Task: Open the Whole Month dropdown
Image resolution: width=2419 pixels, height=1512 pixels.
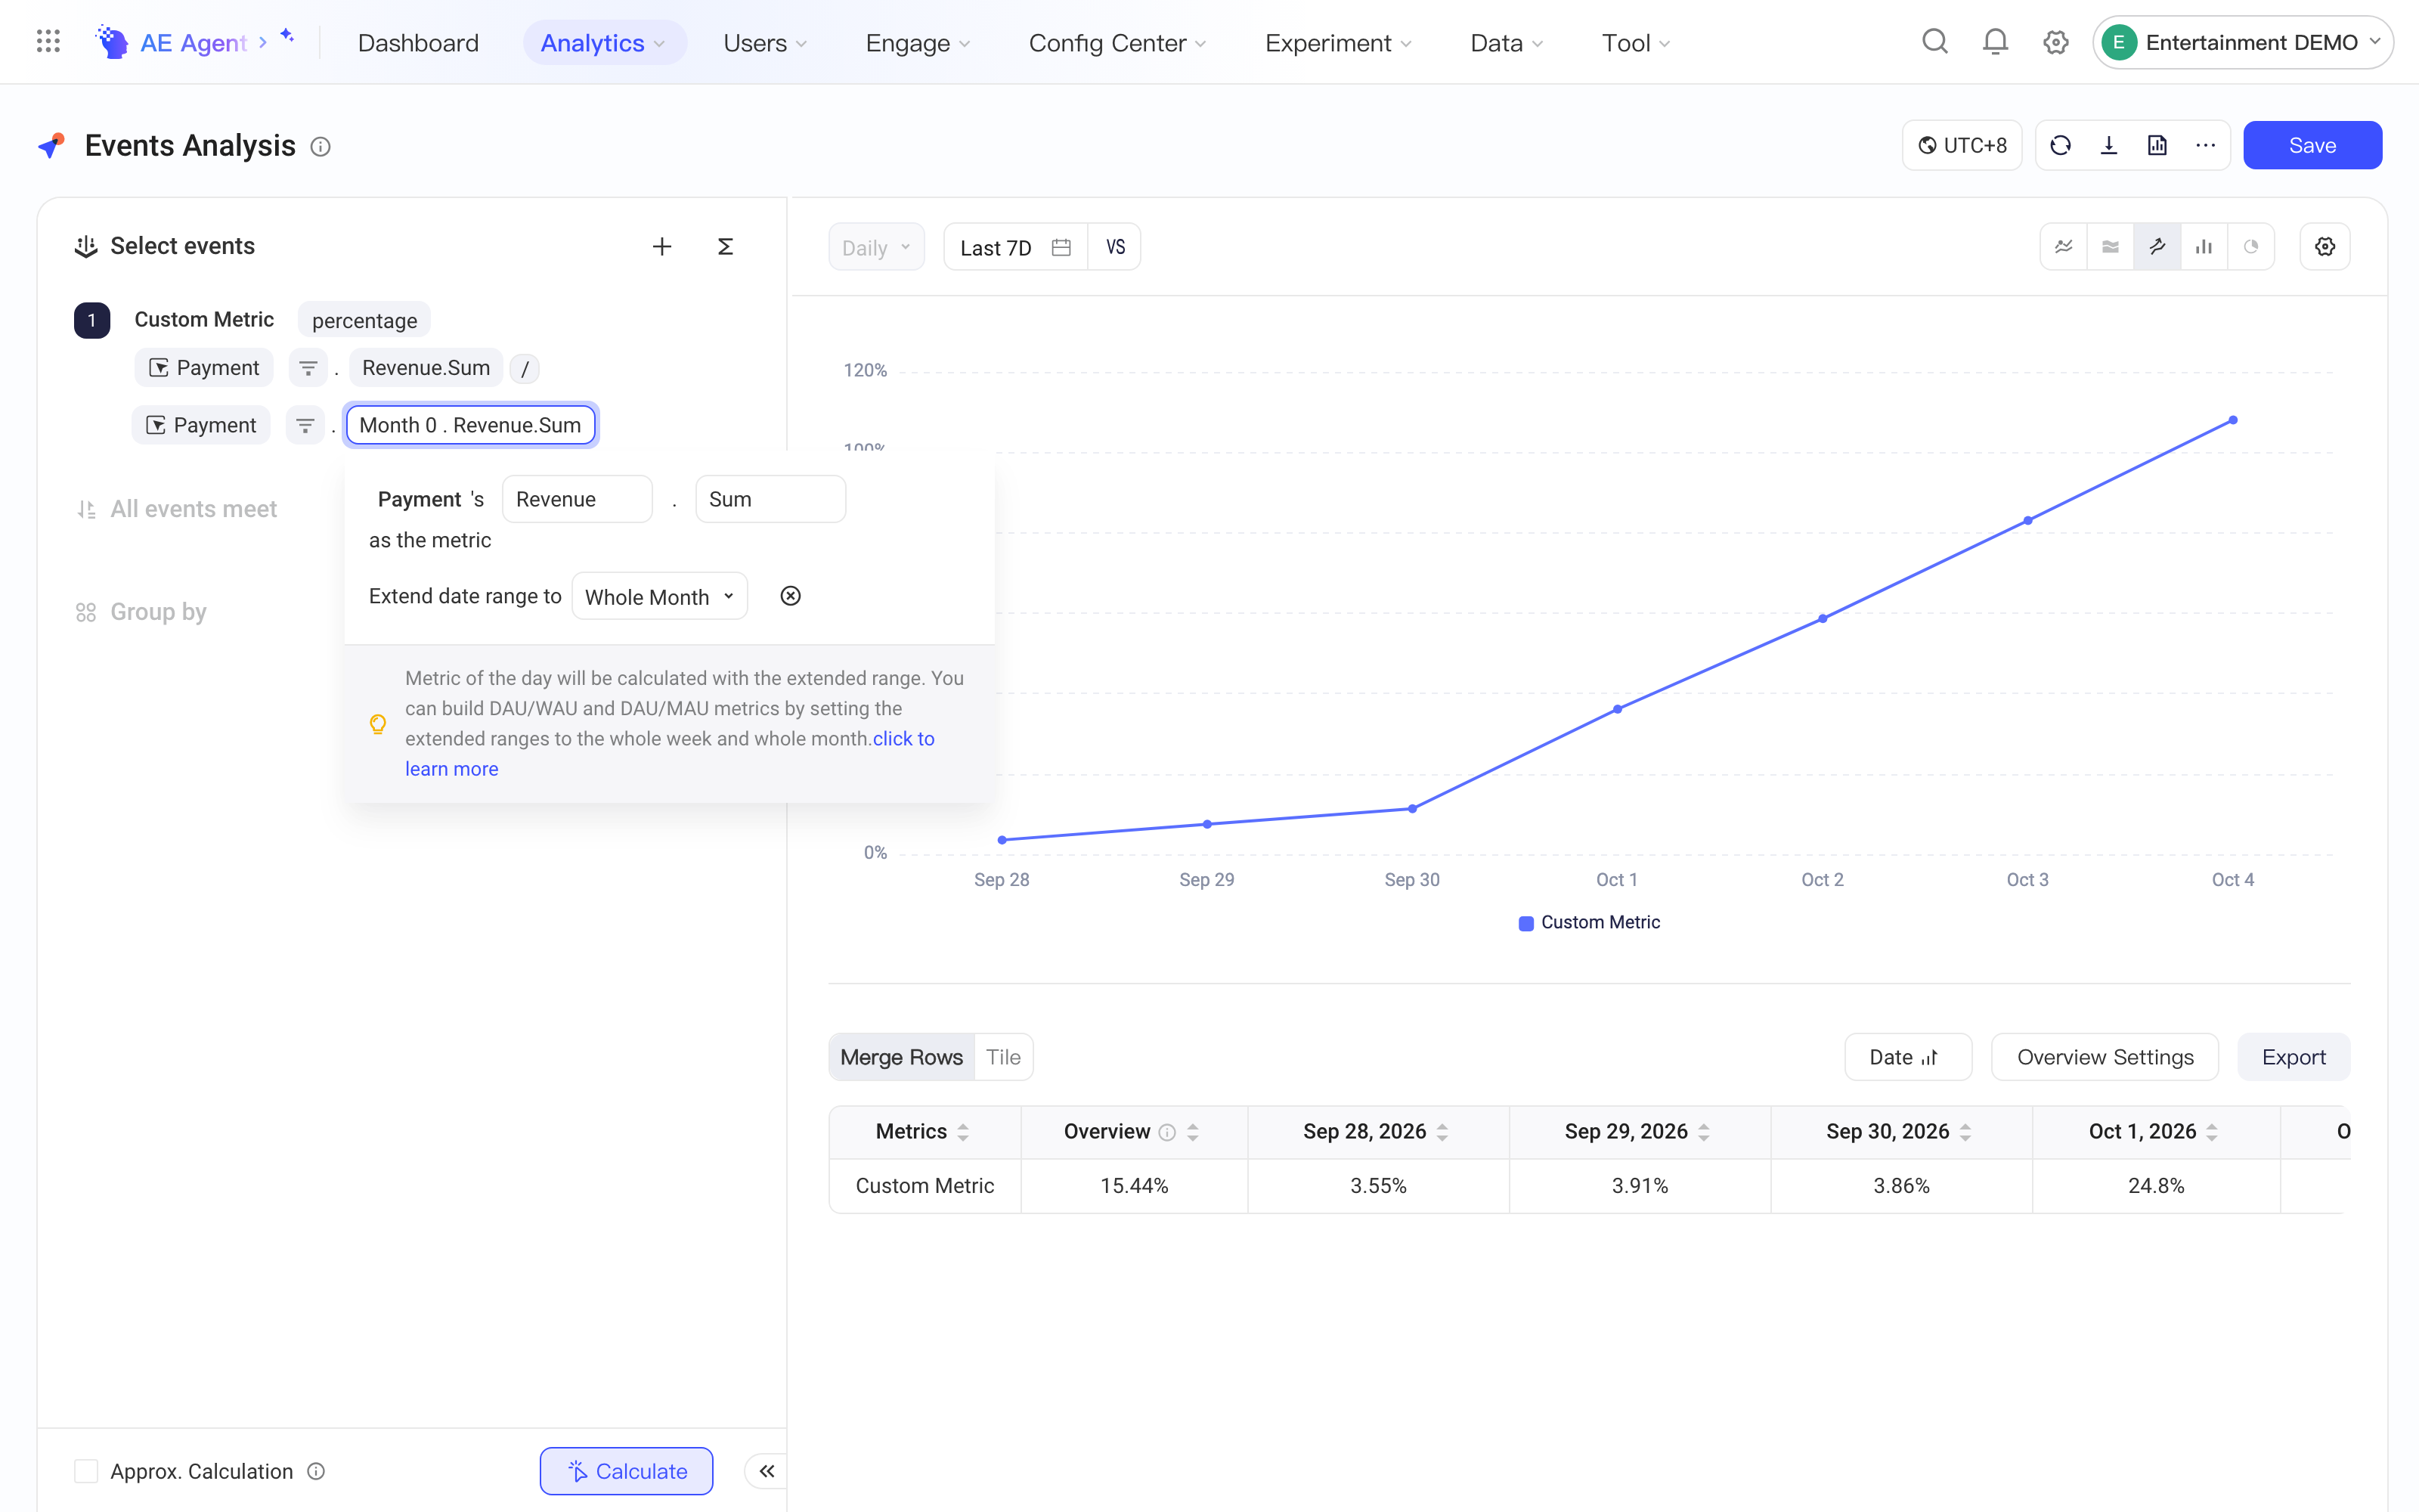Action: point(660,596)
